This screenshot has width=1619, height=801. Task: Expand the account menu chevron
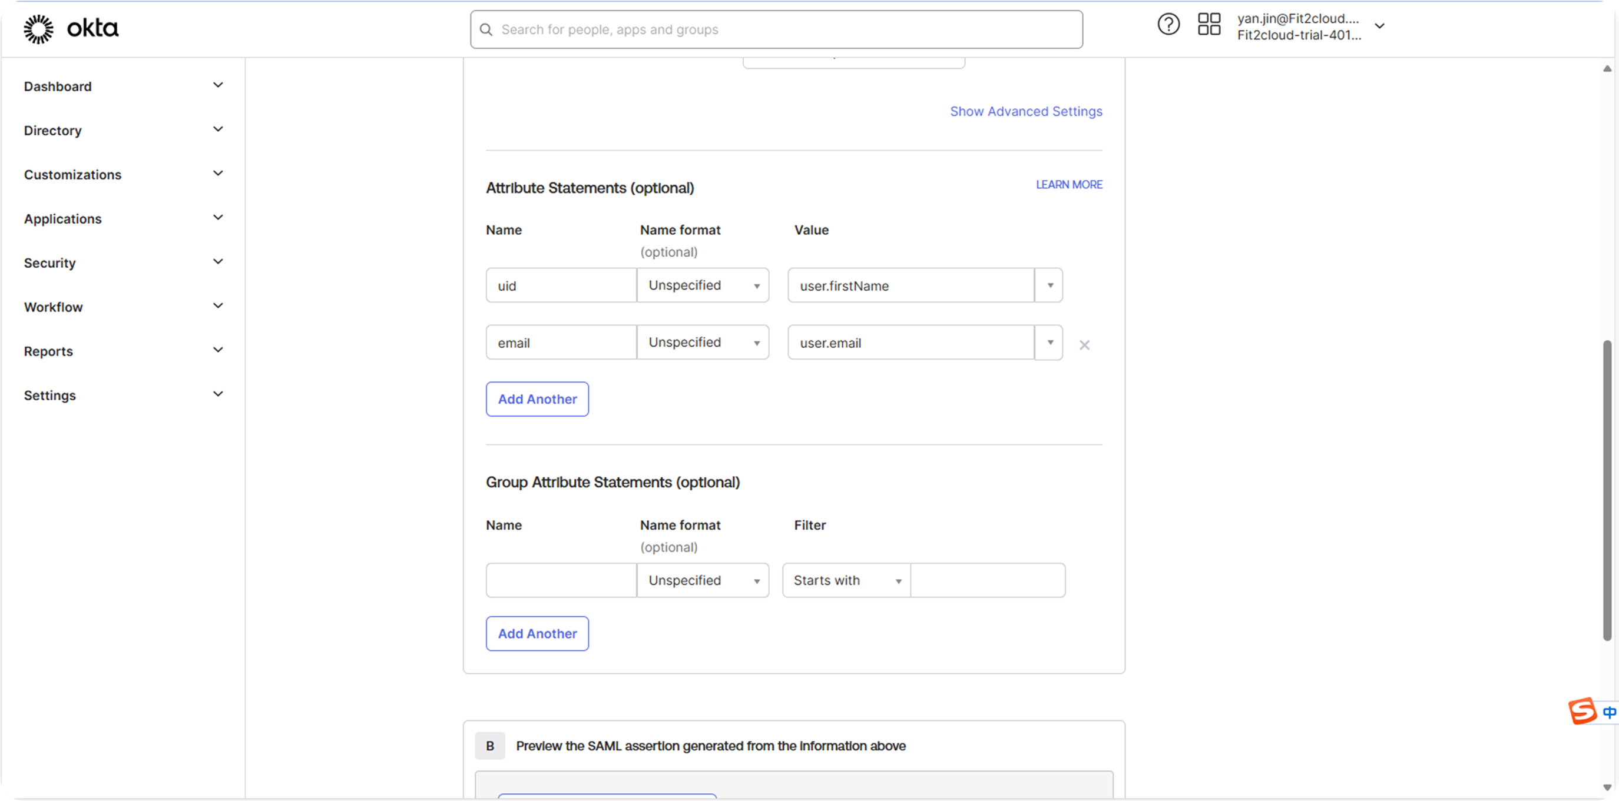coord(1379,26)
